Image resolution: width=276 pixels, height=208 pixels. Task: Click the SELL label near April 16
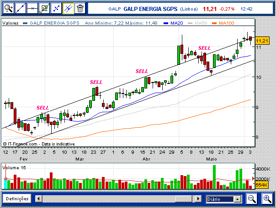142,71
